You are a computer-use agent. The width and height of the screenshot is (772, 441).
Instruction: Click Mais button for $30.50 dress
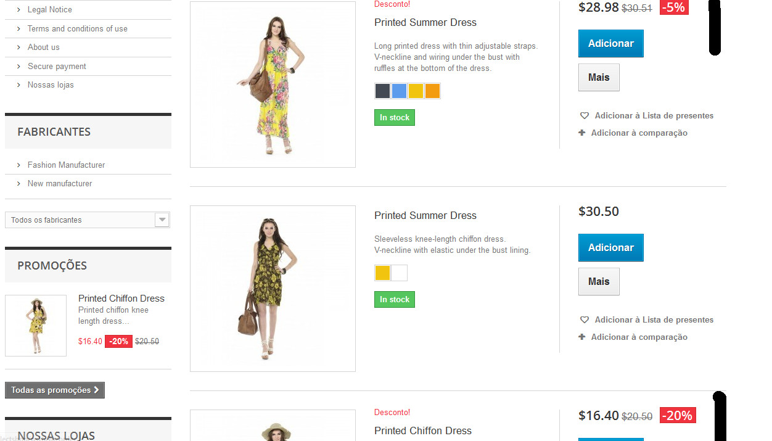point(599,282)
